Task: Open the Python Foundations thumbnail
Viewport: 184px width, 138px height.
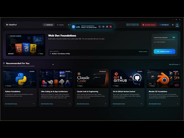Action: click(x=20, y=78)
